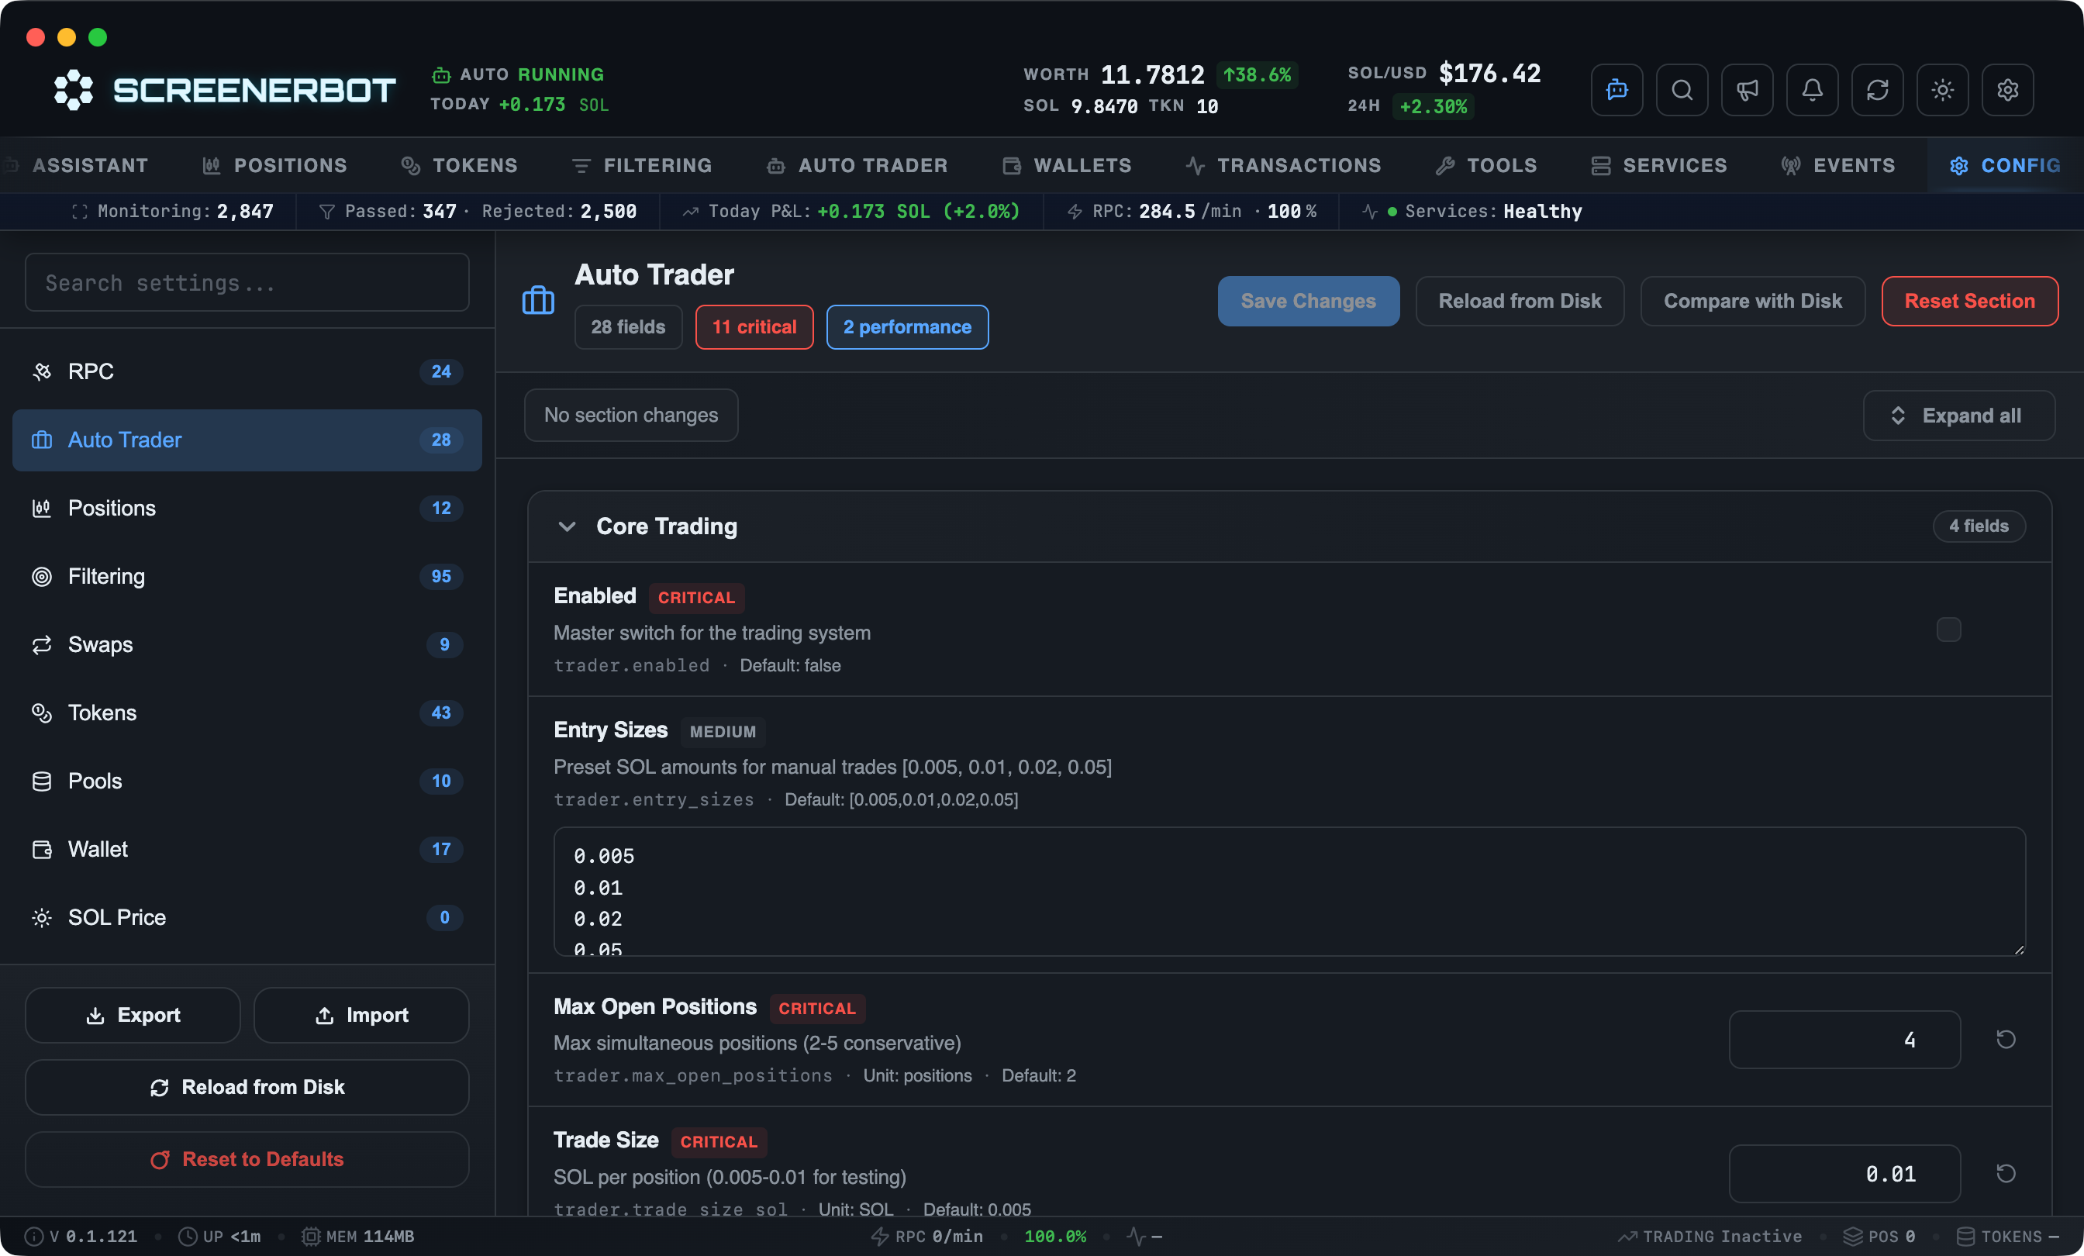Click the RPC lightning icon in status bar

click(x=880, y=1237)
